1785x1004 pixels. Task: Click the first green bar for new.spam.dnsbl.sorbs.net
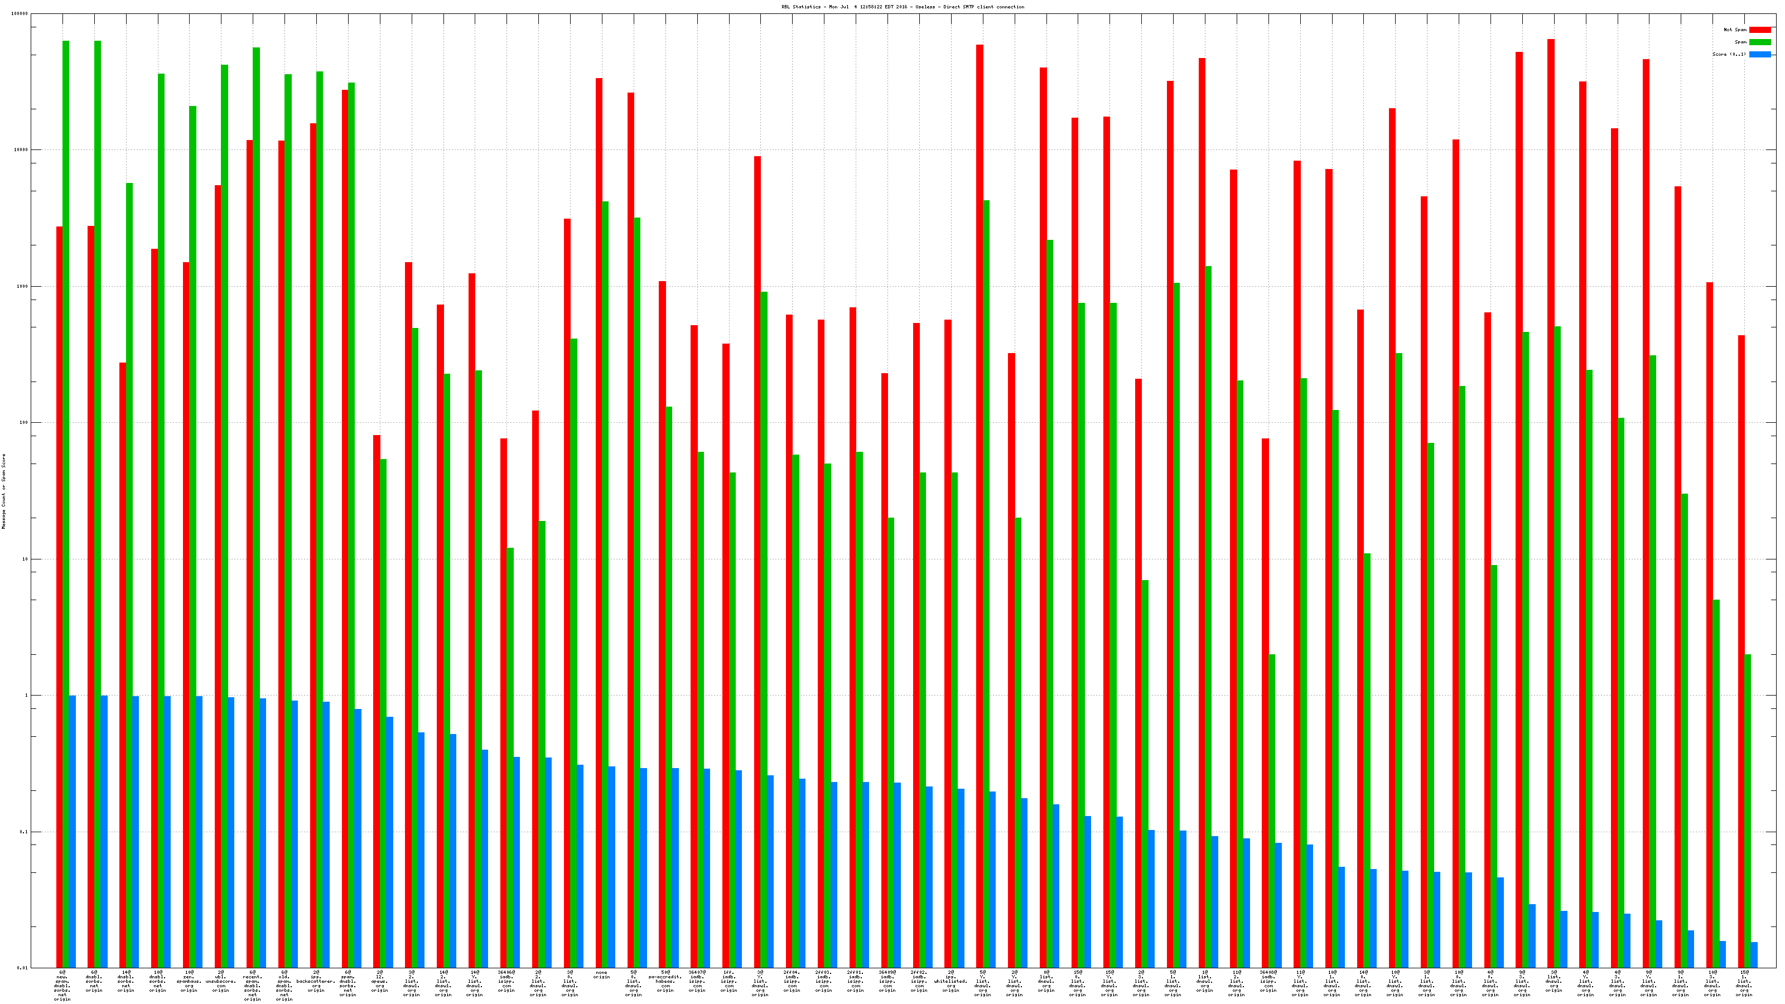[66, 485]
